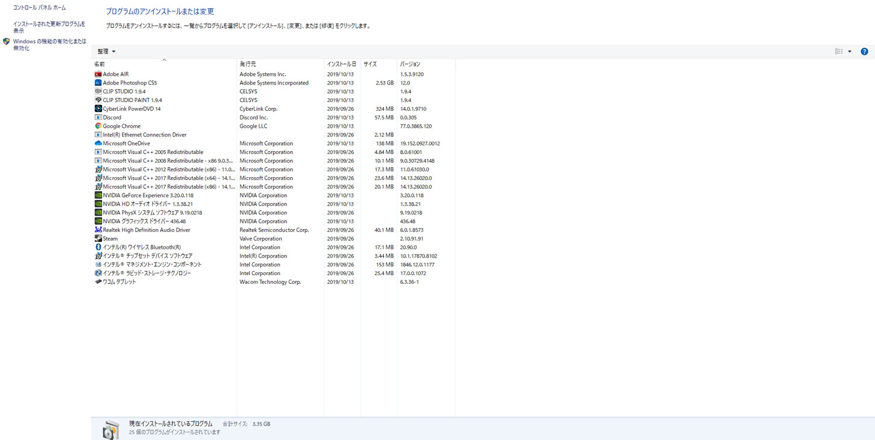The width and height of the screenshot is (875, 440).
Task: Expand the view options dropdown arrow
Action: [849, 51]
